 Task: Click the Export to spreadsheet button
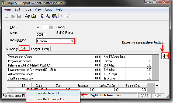[x=165, y=56]
